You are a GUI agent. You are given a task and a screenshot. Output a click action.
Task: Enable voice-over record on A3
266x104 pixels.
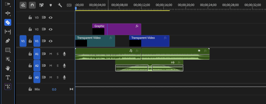pos(64,77)
